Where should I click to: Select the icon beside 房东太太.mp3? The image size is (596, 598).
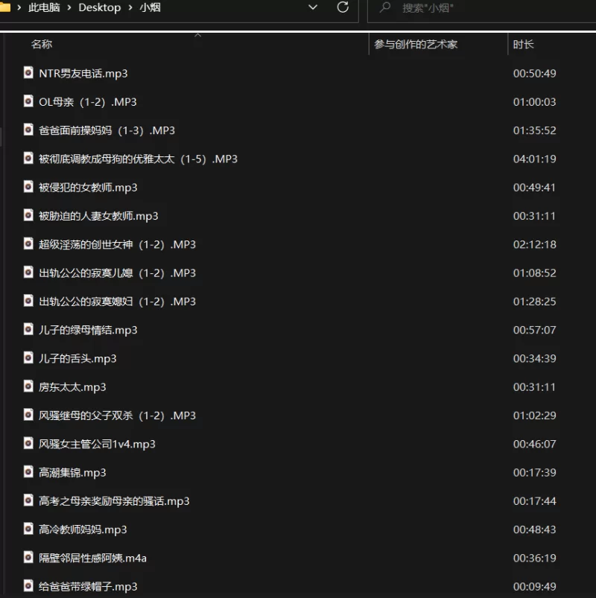(x=28, y=387)
